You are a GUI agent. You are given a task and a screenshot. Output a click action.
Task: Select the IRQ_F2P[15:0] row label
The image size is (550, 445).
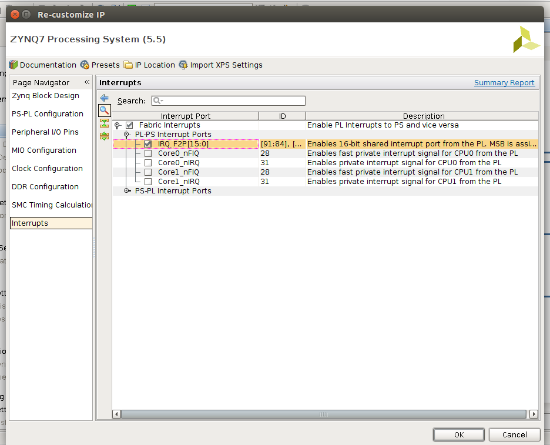tap(183, 144)
